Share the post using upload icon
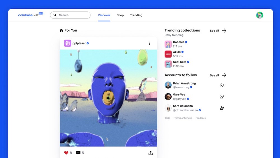 click(x=151, y=153)
